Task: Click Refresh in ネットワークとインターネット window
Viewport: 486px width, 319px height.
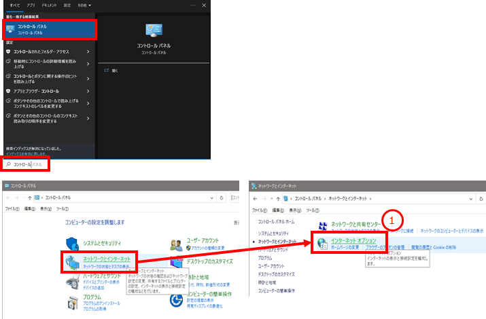Action: [x=481, y=199]
